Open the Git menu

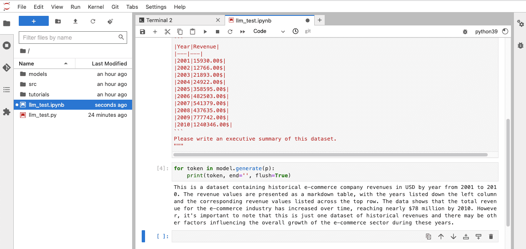click(x=115, y=7)
